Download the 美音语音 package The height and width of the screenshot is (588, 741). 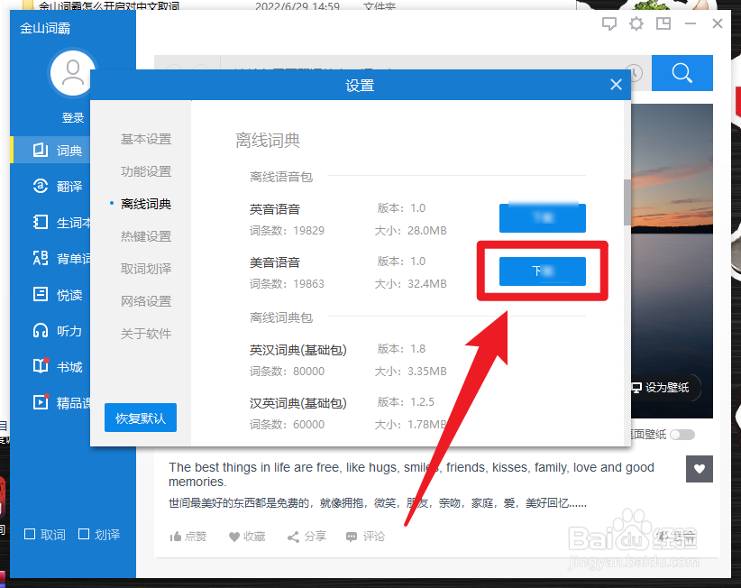tap(543, 271)
